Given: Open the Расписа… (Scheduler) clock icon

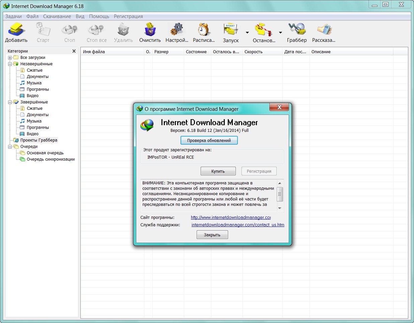Looking at the screenshot, I should 204,30.
